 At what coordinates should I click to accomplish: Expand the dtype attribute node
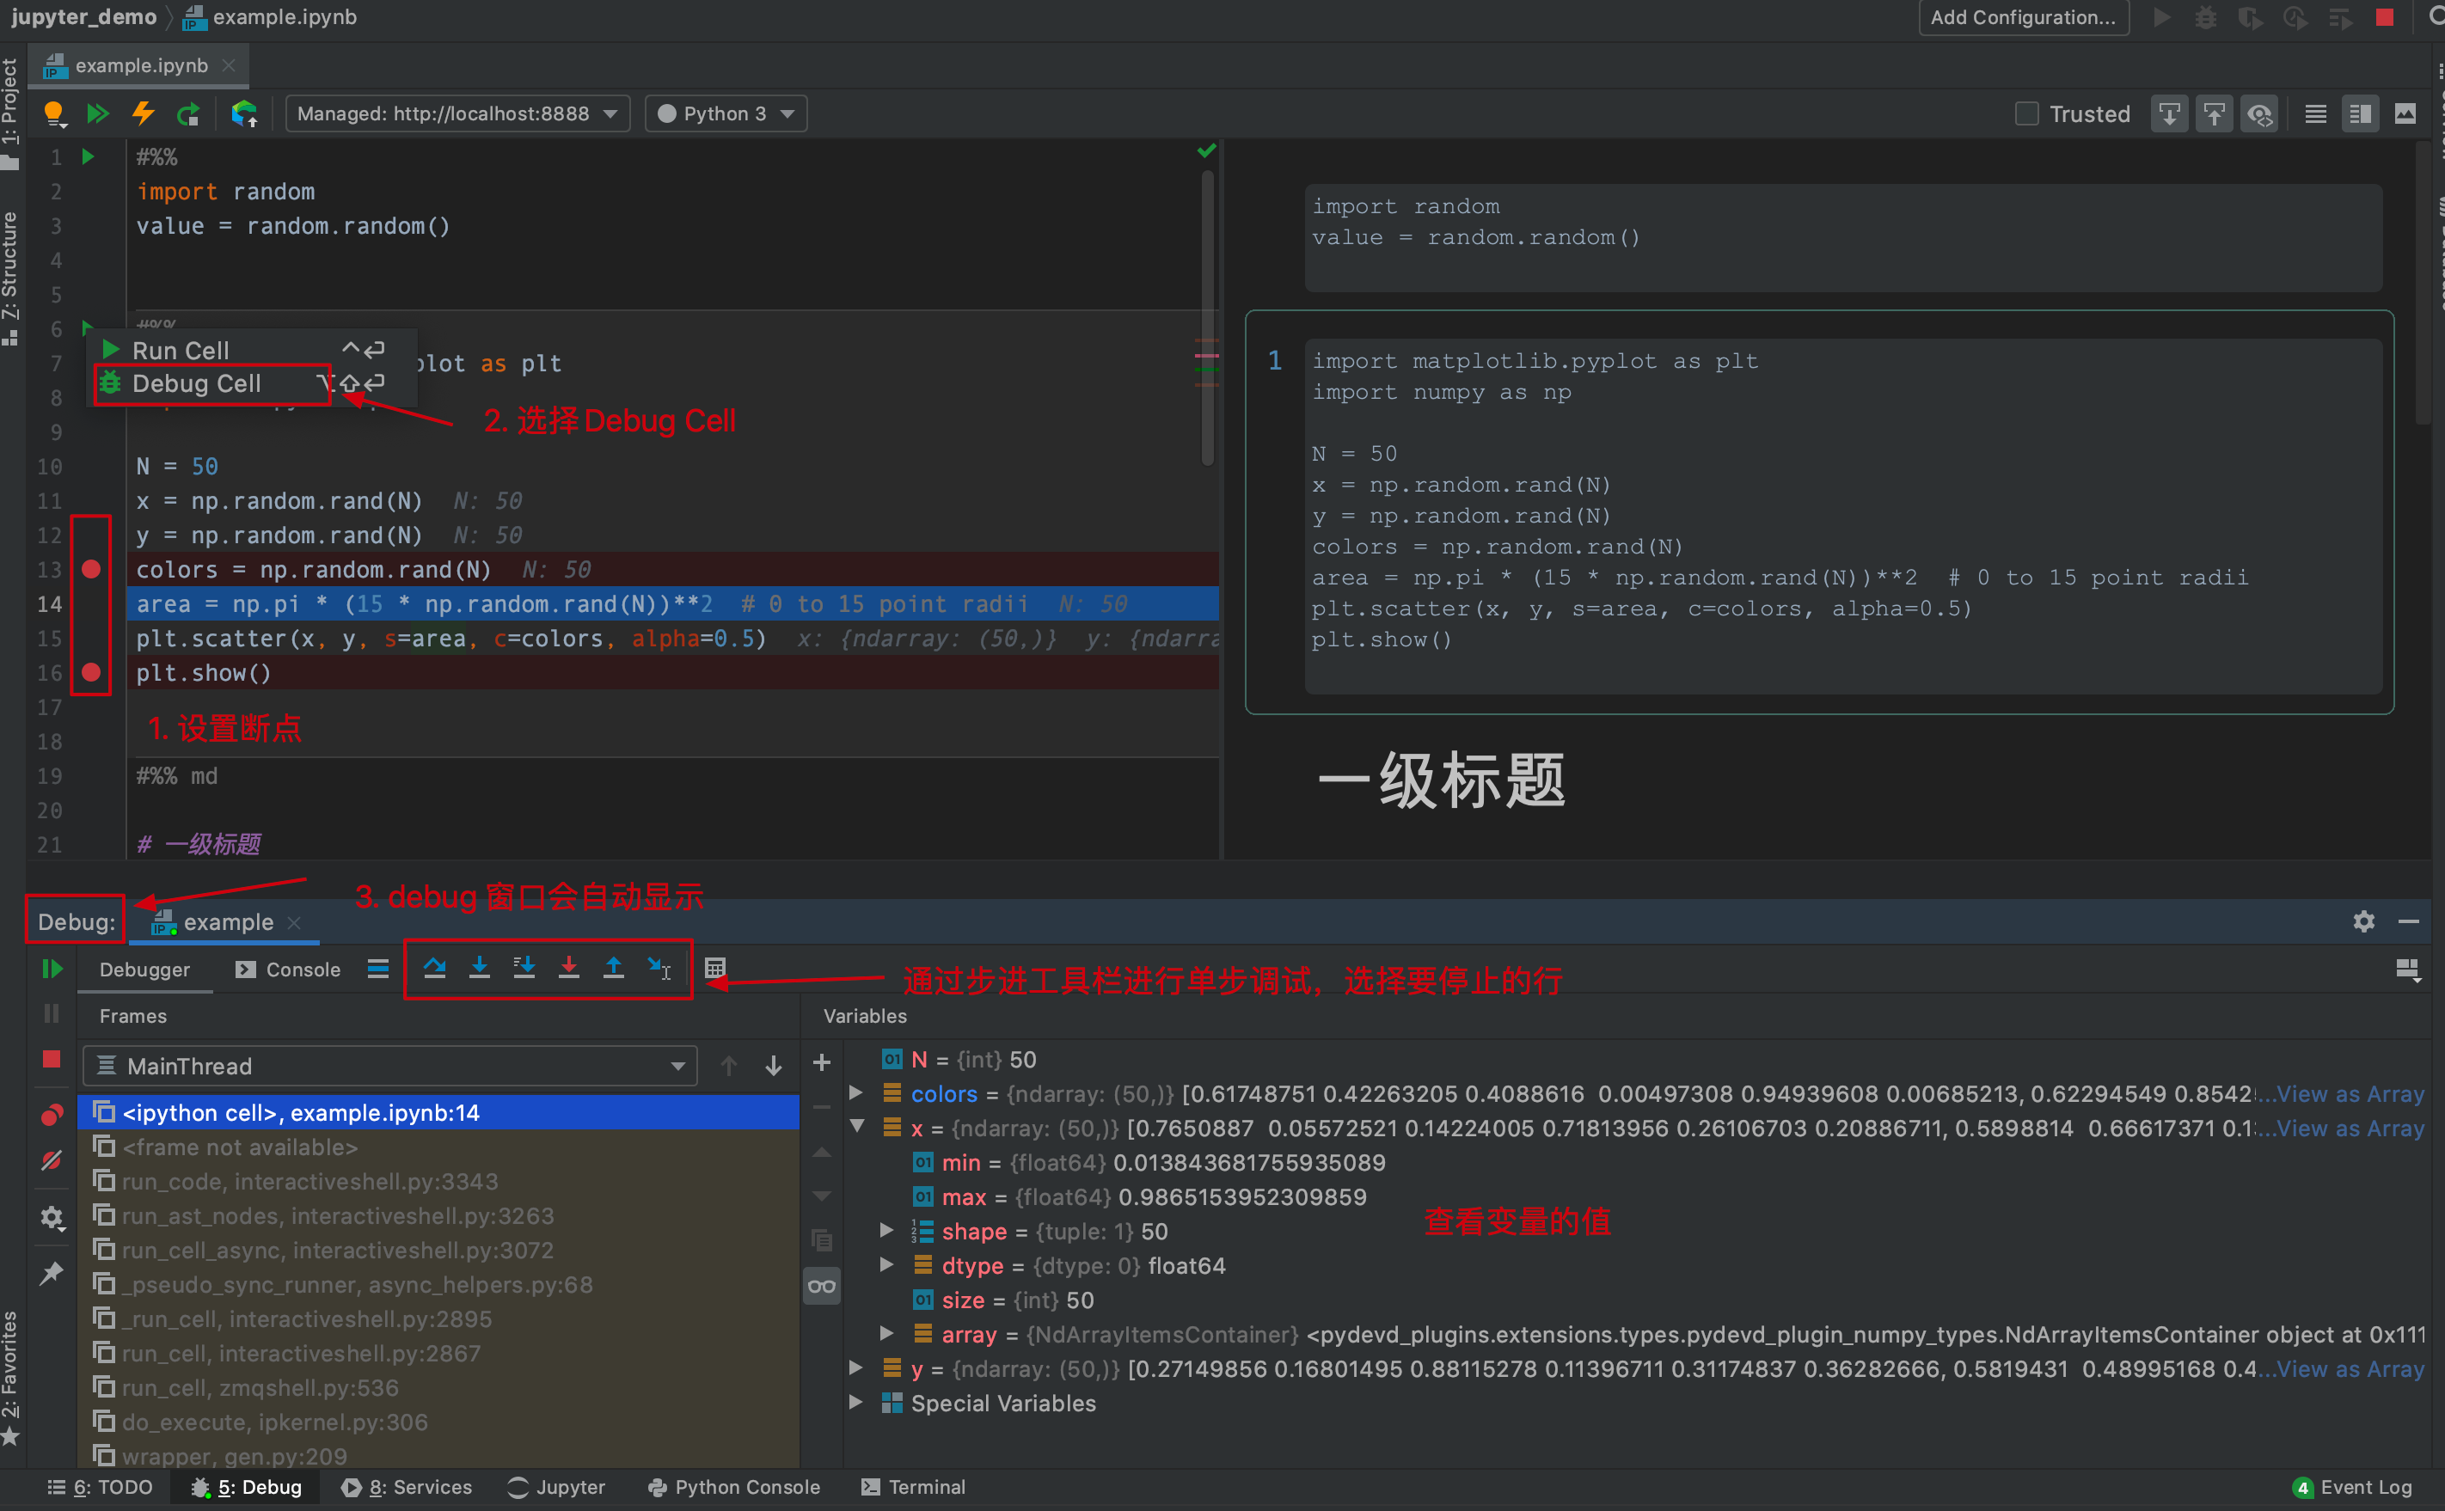[886, 1265]
